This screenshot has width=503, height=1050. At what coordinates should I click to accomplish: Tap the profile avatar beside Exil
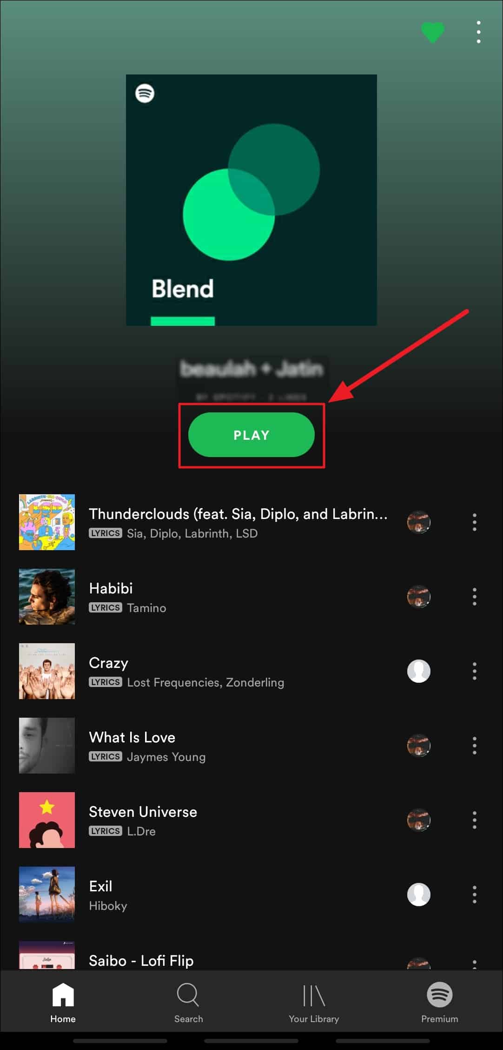pyautogui.click(x=419, y=895)
